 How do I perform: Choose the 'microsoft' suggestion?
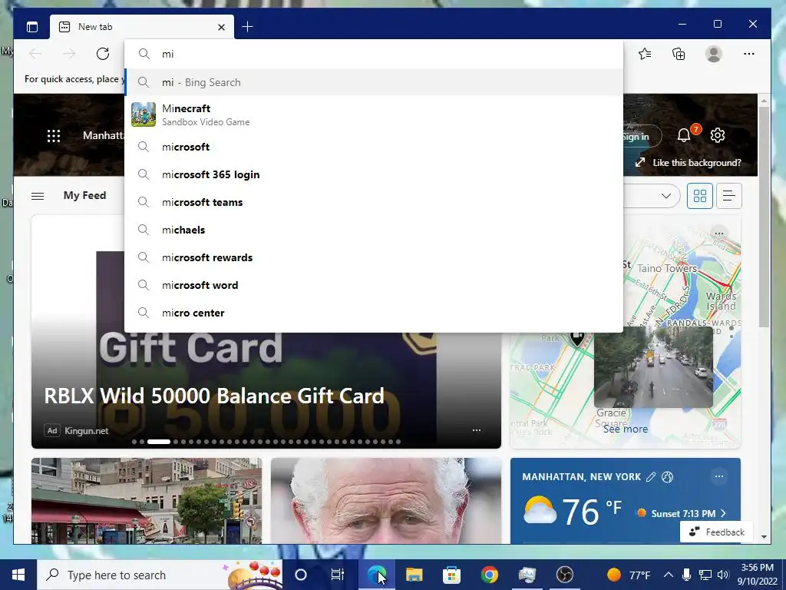click(374, 147)
